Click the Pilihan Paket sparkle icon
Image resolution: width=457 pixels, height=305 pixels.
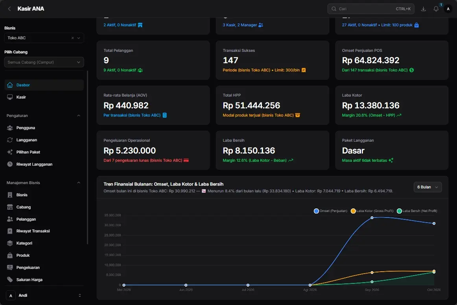tap(10, 152)
